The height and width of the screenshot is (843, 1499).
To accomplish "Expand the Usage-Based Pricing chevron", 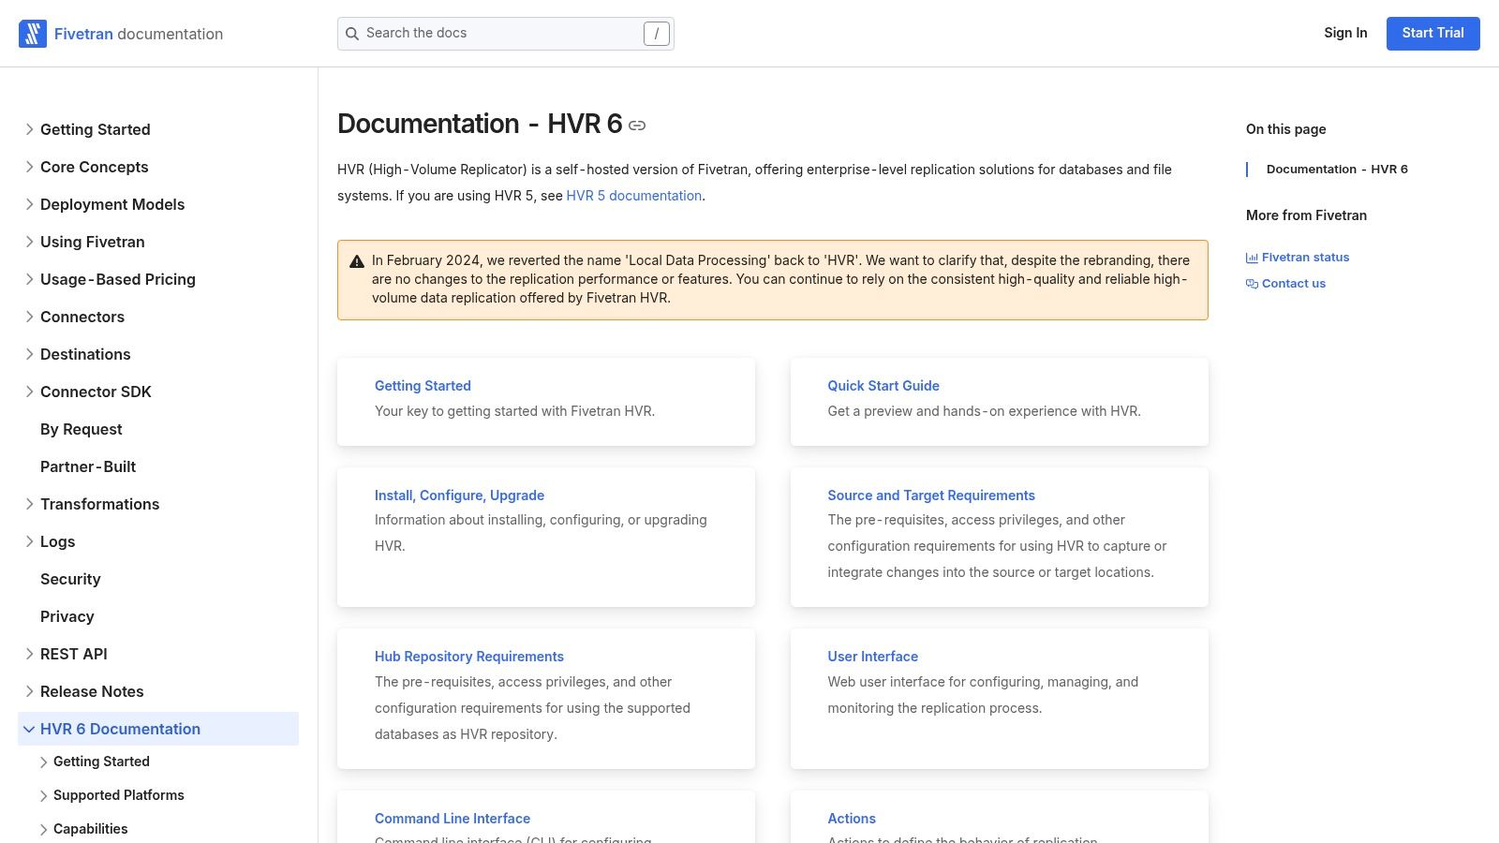I will 29,279.
